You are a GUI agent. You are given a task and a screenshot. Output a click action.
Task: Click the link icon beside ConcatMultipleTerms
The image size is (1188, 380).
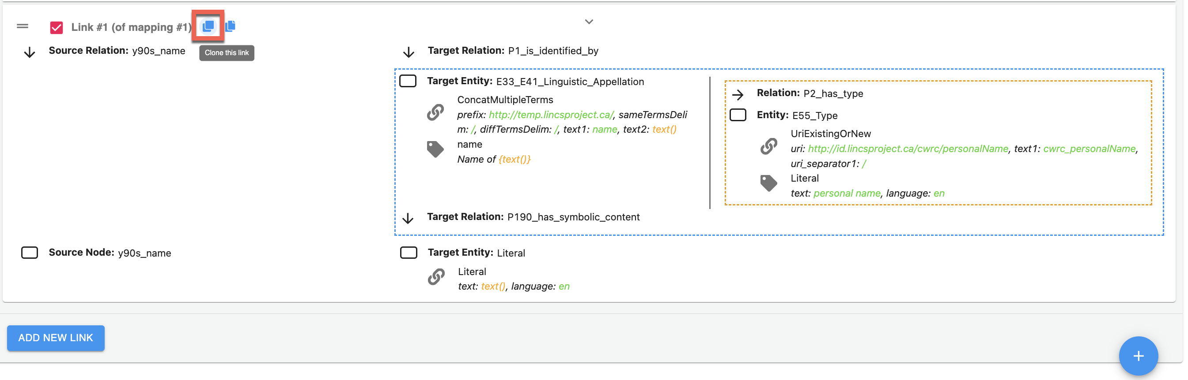(x=435, y=112)
